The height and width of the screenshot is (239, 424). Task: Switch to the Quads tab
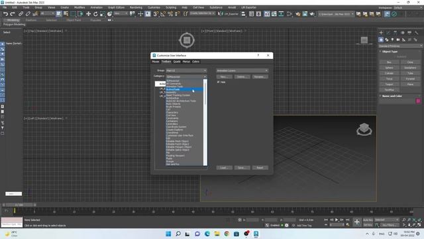pyautogui.click(x=177, y=62)
